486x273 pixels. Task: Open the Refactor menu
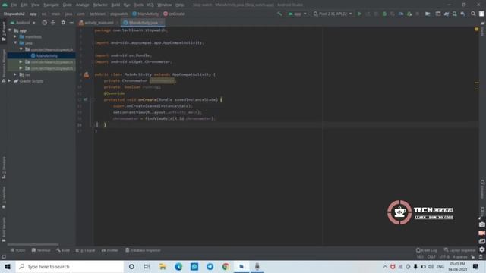coord(100,5)
